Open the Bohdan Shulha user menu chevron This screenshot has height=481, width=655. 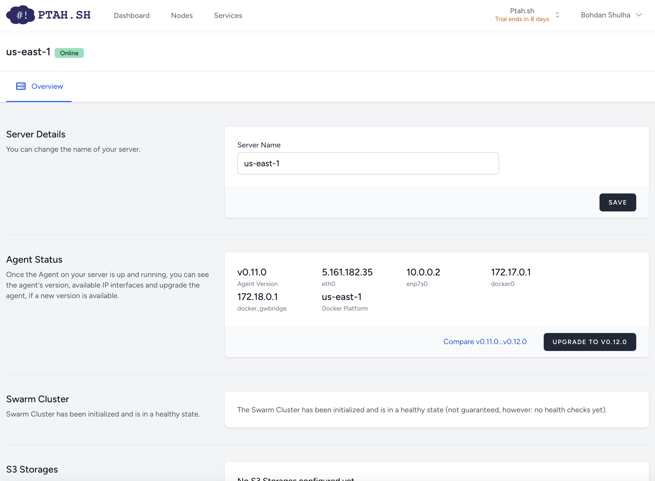coord(639,15)
